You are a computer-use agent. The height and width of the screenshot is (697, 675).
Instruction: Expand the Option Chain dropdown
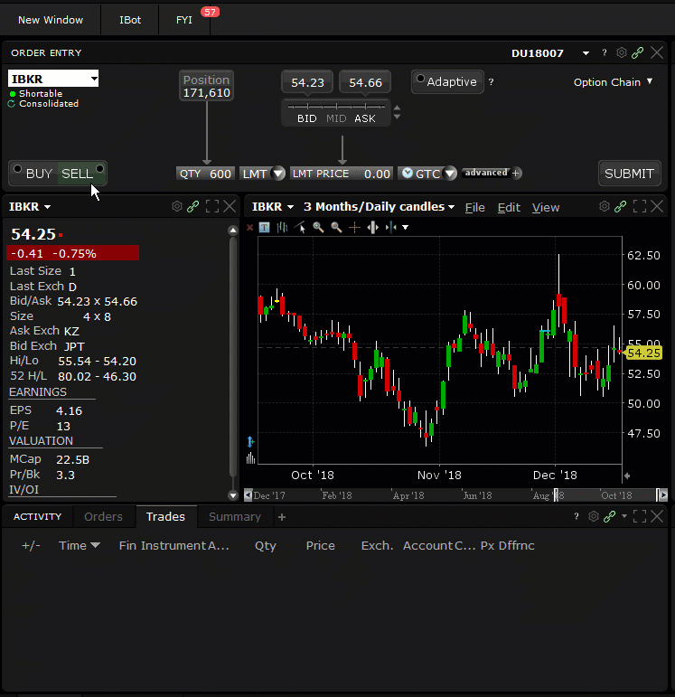pos(613,82)
